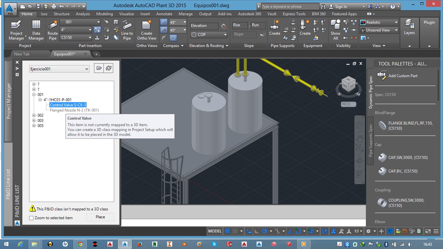Click the keyword search field

pos(290,6)
